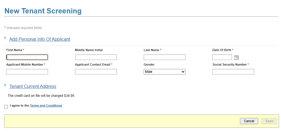
Task: Click into the Middle Name Initial field
Action: click(x=96, y=57)
